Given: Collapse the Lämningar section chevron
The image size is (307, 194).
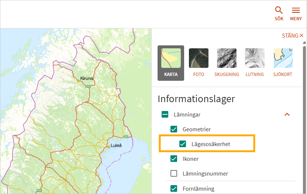Looking at the screenshot, I should pos(287,115).
